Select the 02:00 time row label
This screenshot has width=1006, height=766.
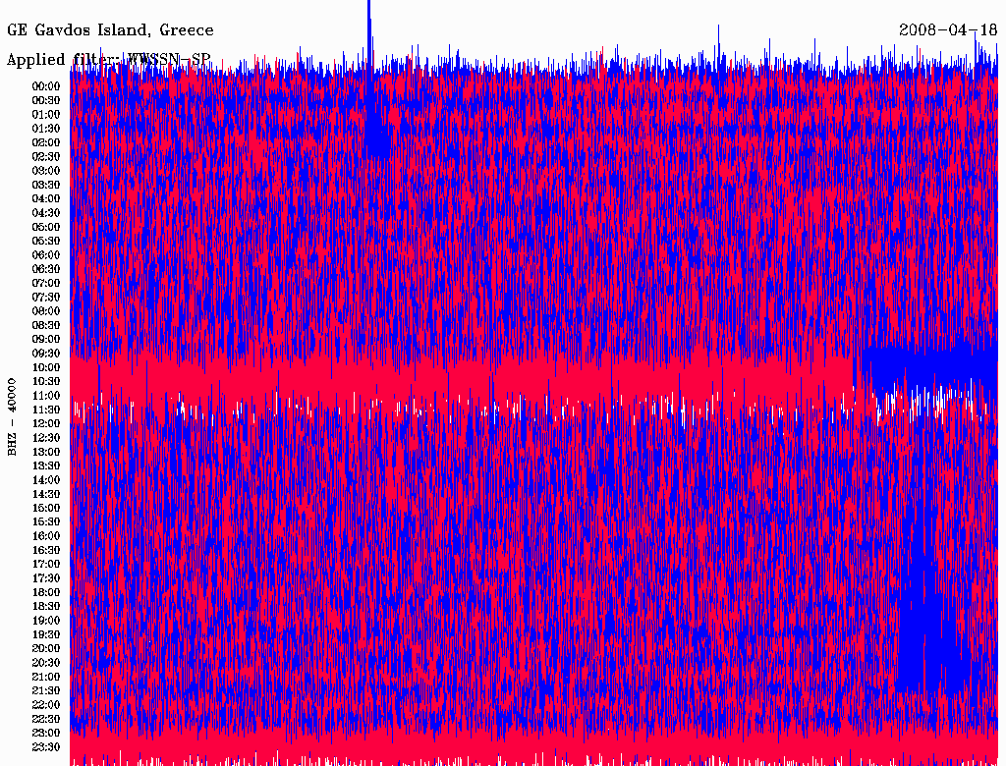pyautogui.click(x=46, y=142)
